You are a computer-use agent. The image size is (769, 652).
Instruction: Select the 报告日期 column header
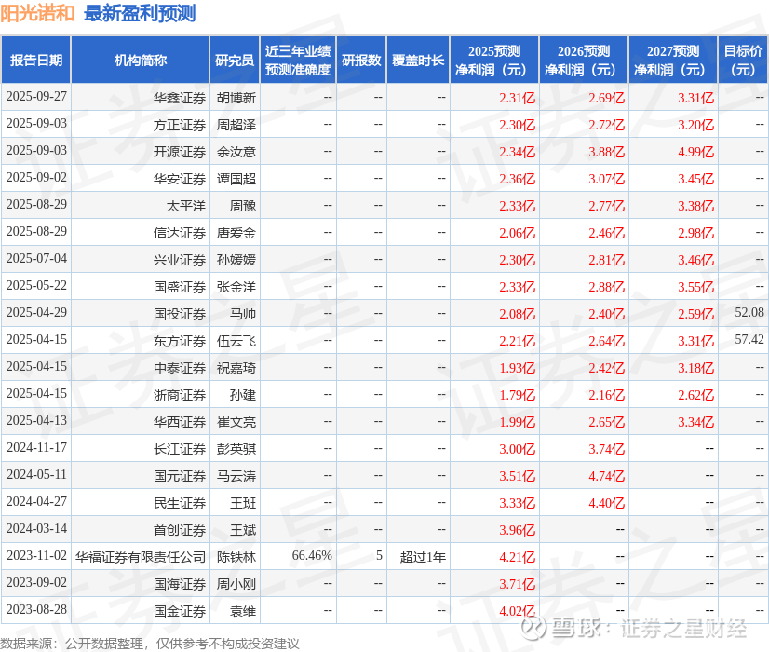(x=36, y=60)
